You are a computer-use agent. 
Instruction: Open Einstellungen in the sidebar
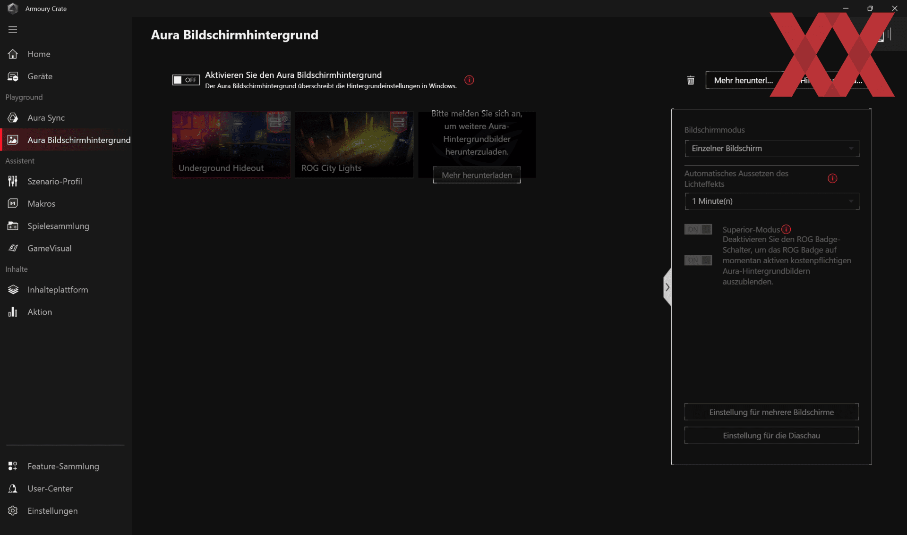[66, 511]
